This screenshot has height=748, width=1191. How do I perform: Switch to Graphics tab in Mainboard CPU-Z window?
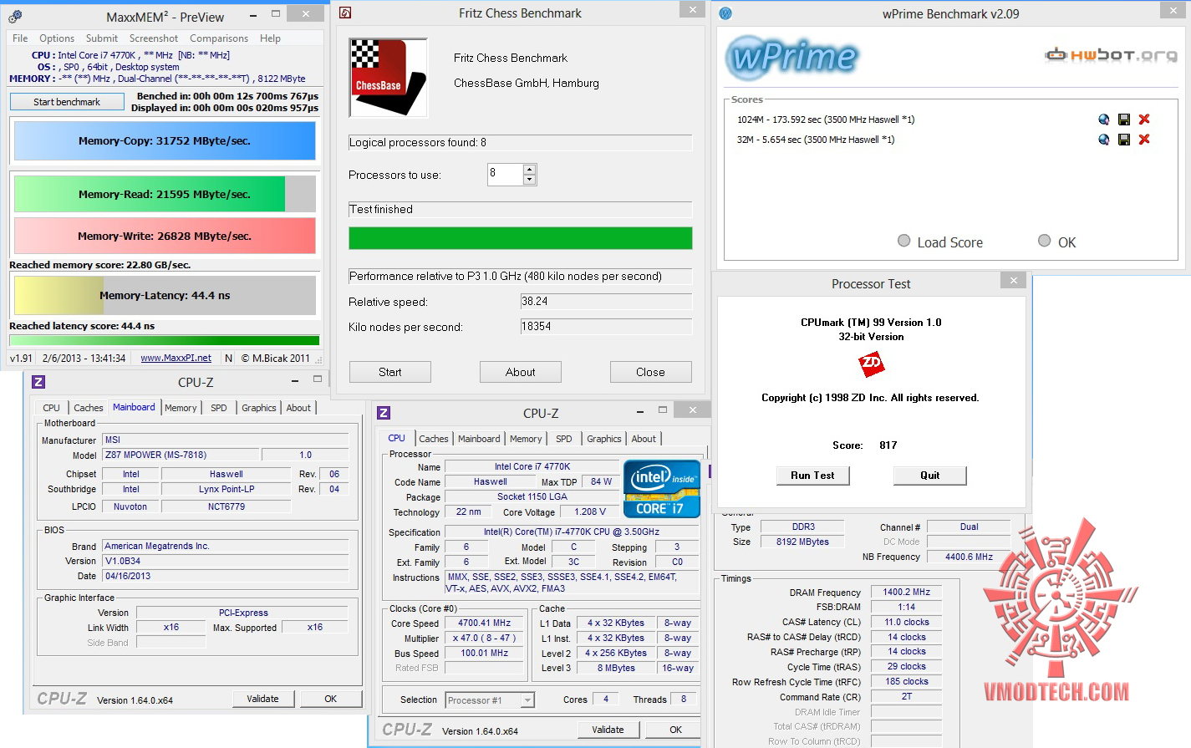[259, 408]
